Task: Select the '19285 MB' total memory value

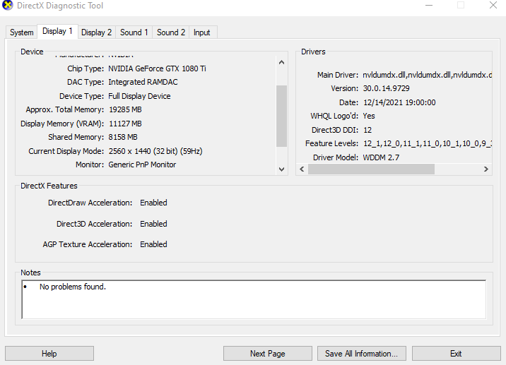Action: [125, 109]
